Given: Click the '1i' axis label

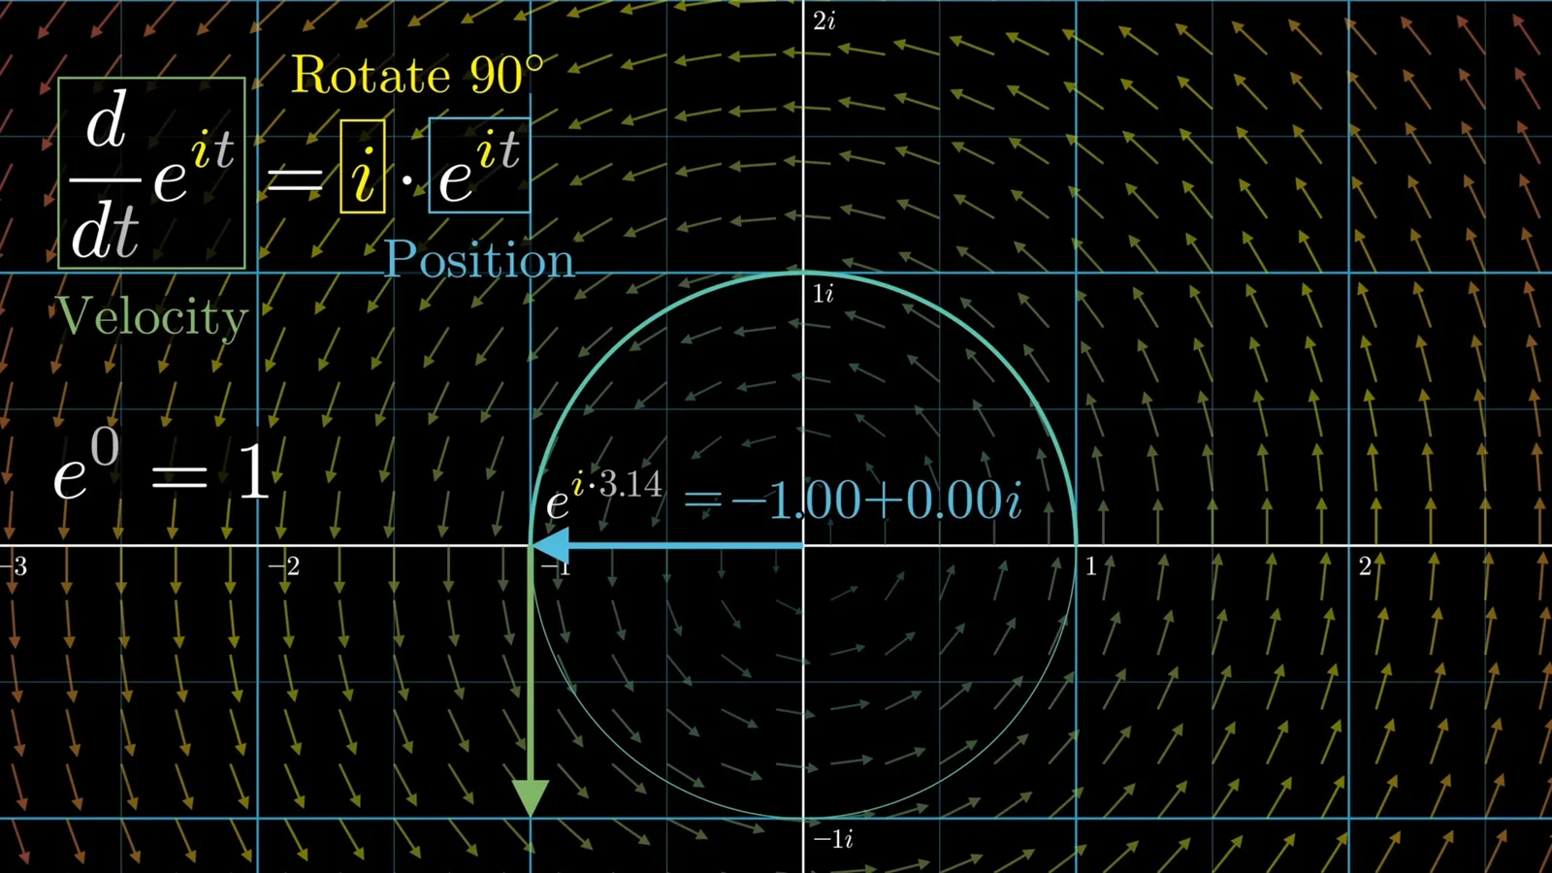Looking at the screenshot, I should pos(824,293).
